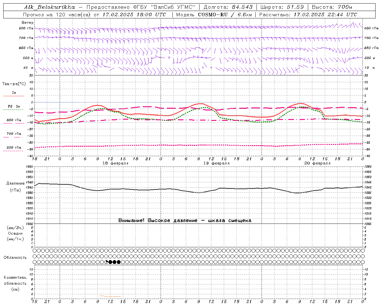The width and height of the screenshot is (380, 304).
Task: Click right pressure axis value 1005
Action: pyautogui.click(x=368, y=224)
